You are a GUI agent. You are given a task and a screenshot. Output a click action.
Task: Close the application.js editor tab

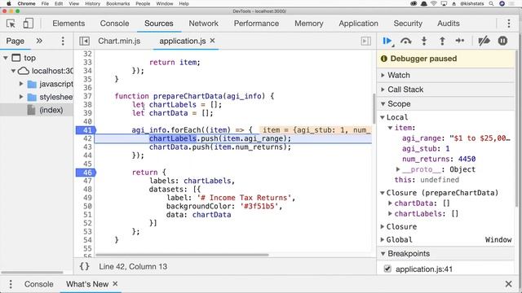pyautogui.click(x=212, y=41)
